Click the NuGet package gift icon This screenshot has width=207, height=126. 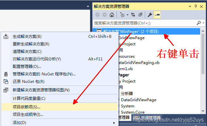pos(6,74)
